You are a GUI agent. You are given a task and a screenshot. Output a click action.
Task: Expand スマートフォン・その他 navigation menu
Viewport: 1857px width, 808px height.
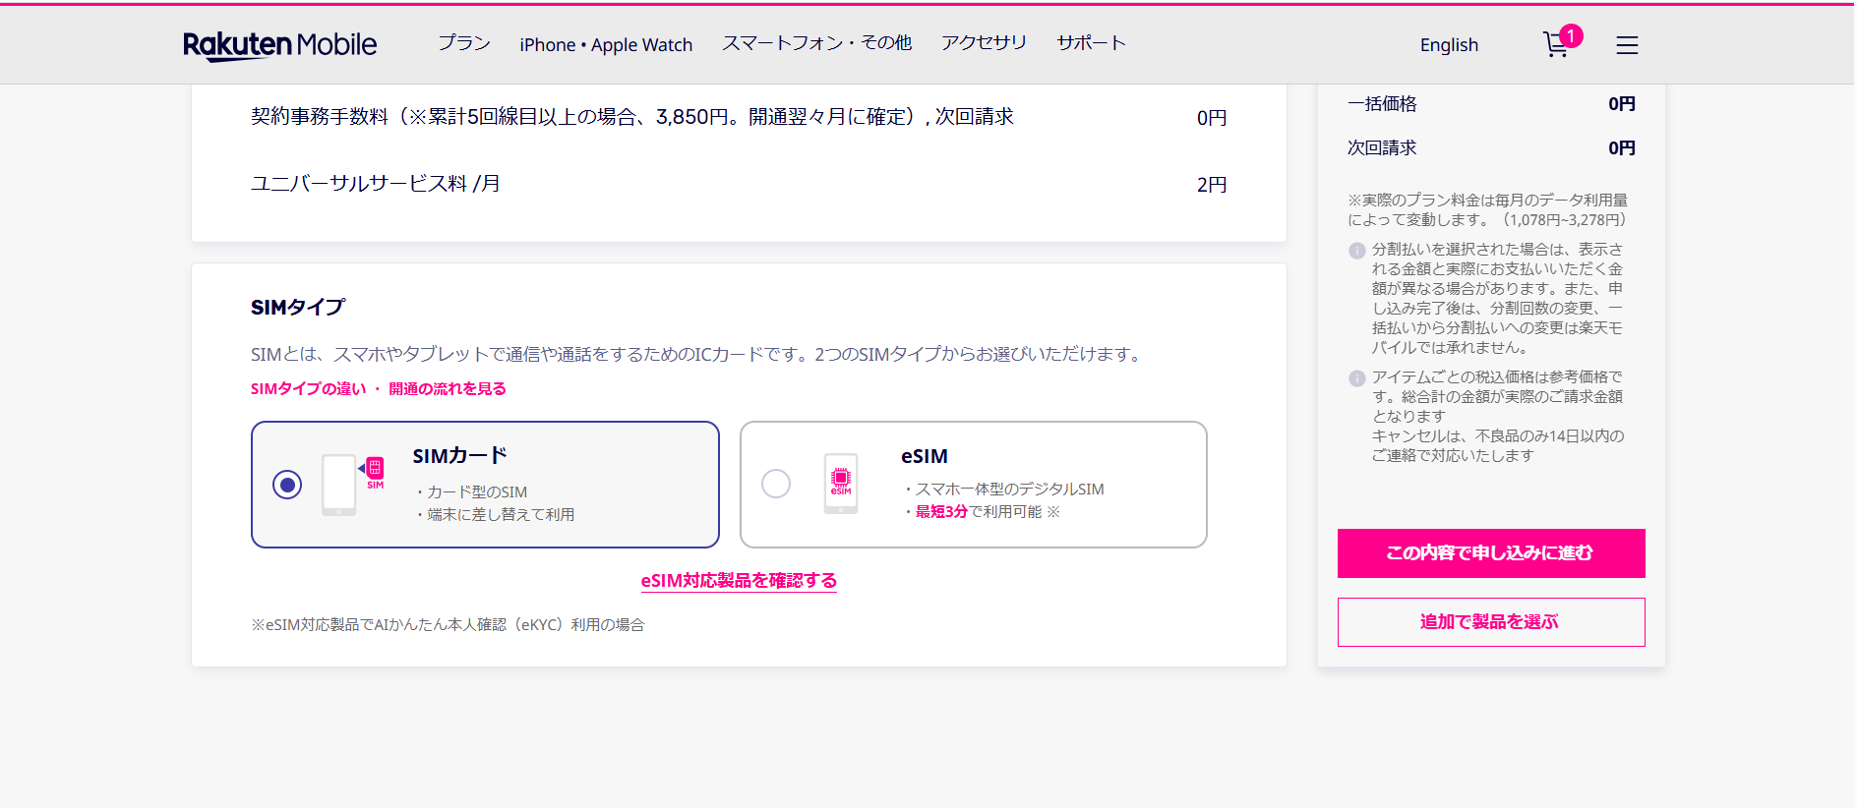coord(816,43)
